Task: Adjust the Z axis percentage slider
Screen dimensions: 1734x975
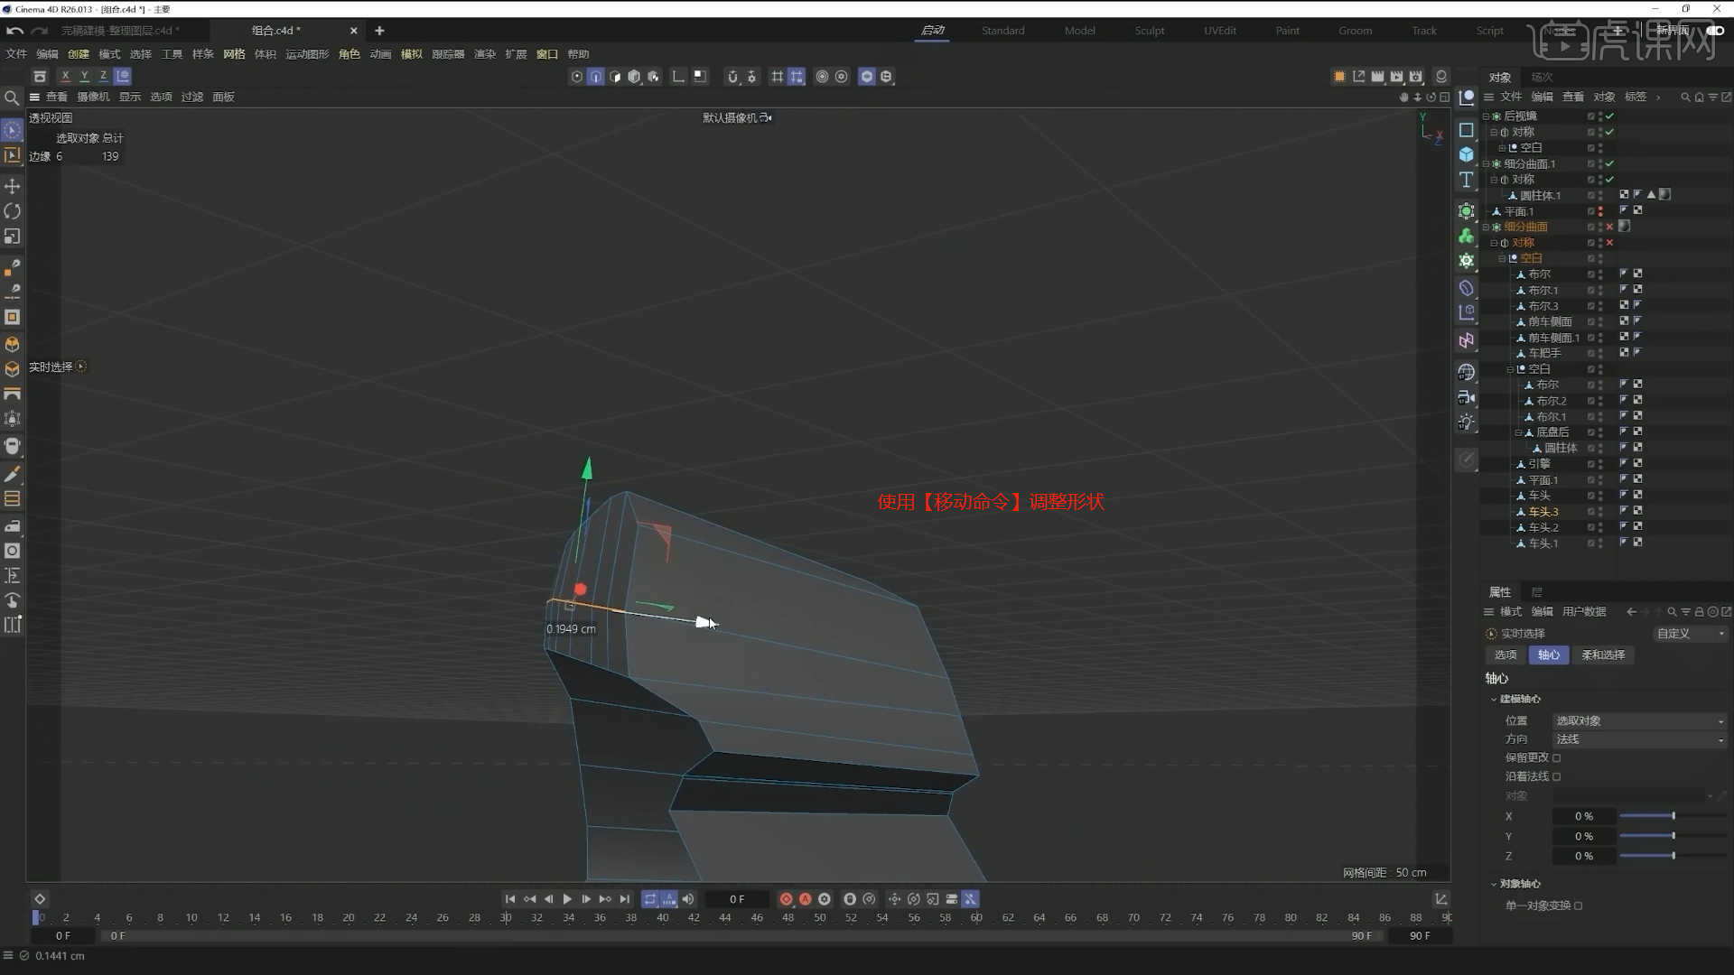Action: pyautogui.click(x=1673, y=857)
